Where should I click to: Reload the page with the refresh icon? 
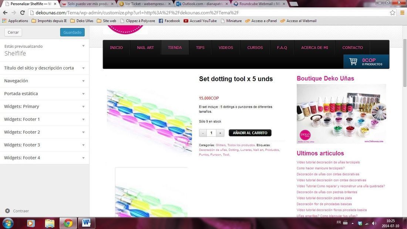pos(23,13)
